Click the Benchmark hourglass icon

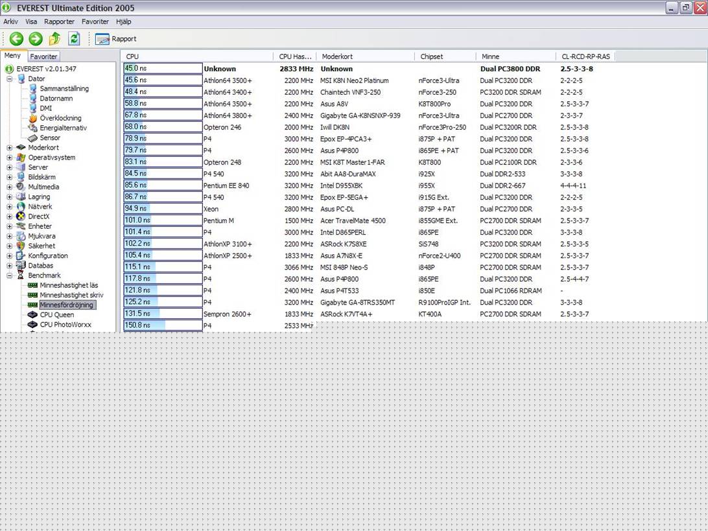point(21,276)
